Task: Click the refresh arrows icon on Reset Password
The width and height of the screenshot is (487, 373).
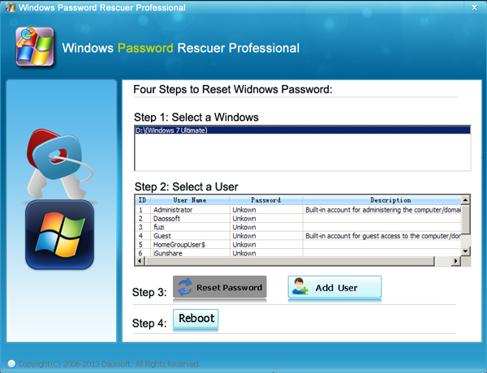Action: click(185, 287)
